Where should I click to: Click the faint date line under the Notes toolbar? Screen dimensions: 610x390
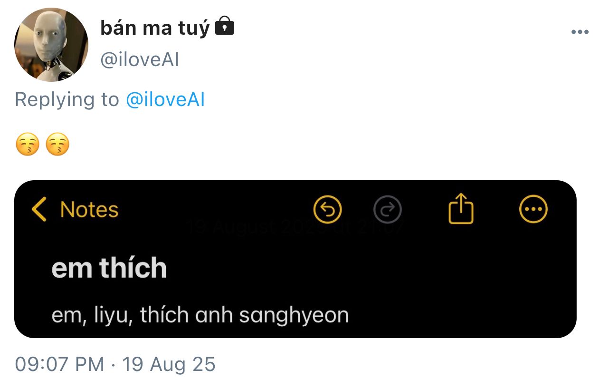coord(295,227)
